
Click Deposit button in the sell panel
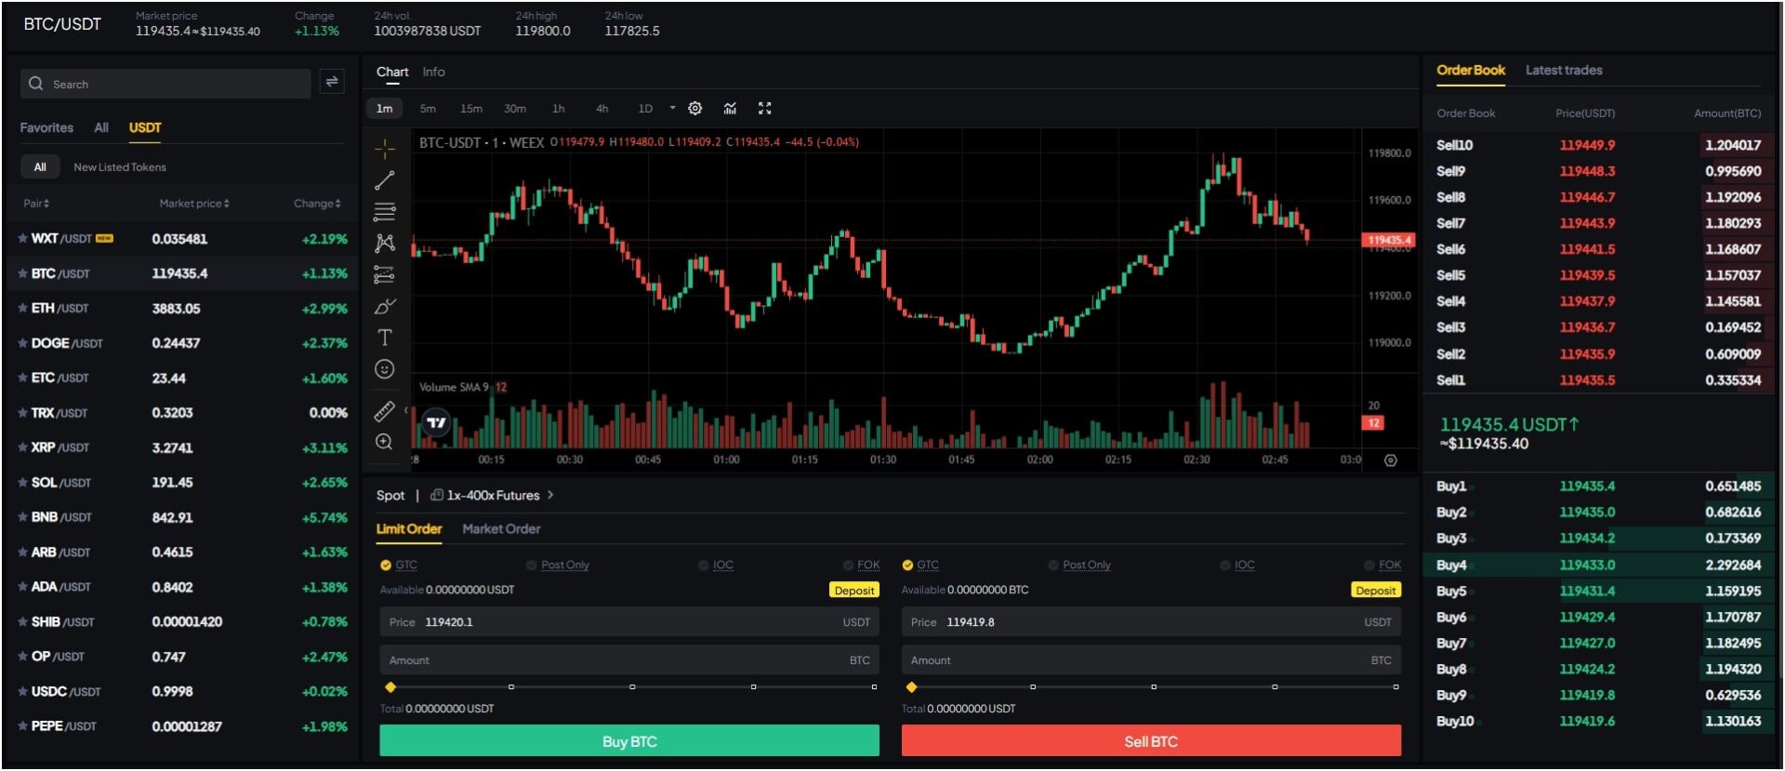1375,591
